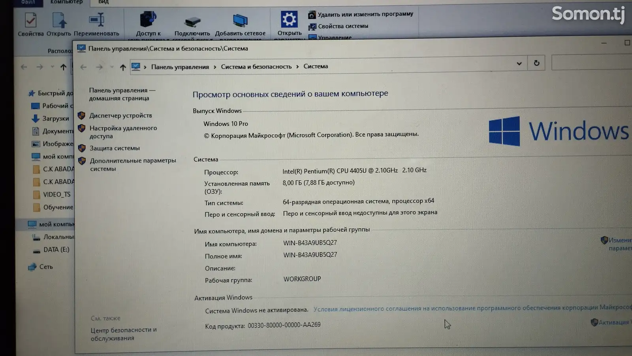Image resolution: width=632 pixels, height=356 pixels.
Task: Open Desktop in Explorer sidebar
Action: 53,106
